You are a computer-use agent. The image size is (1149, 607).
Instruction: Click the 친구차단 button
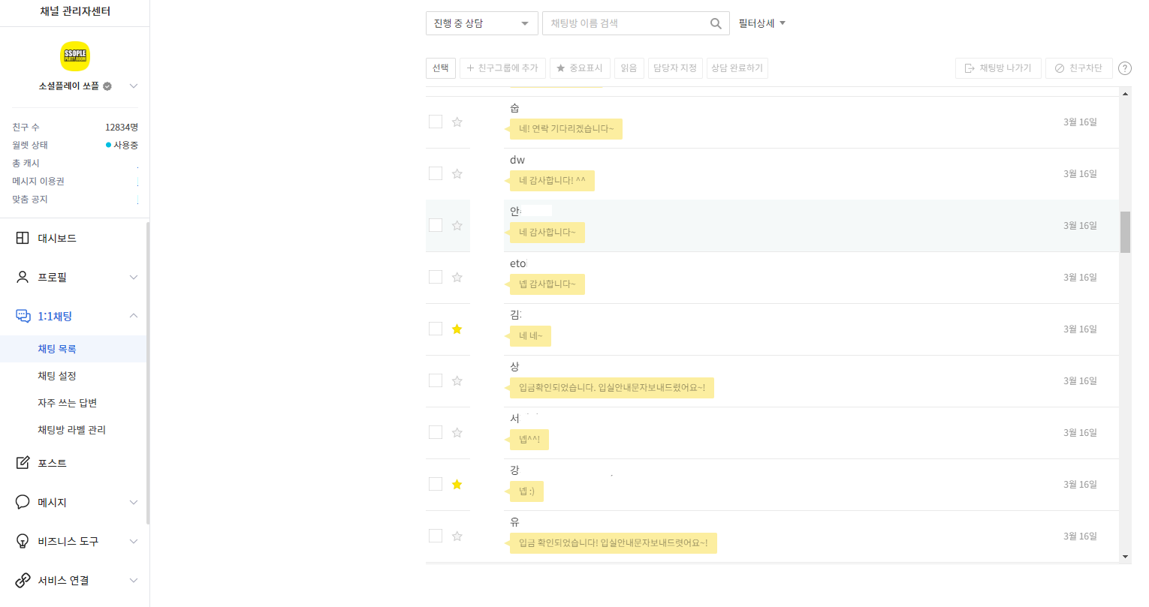tap(1079, 68)
